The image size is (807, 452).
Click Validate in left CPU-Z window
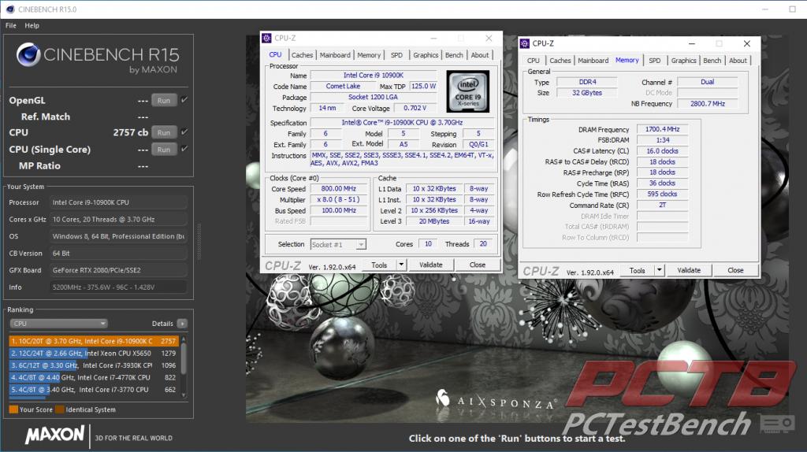[431, 265]
